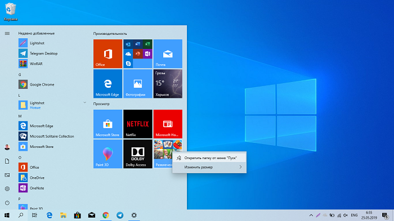Open the Netflix tile
This screenshot has height=221, width=394.
click(138, 124)
